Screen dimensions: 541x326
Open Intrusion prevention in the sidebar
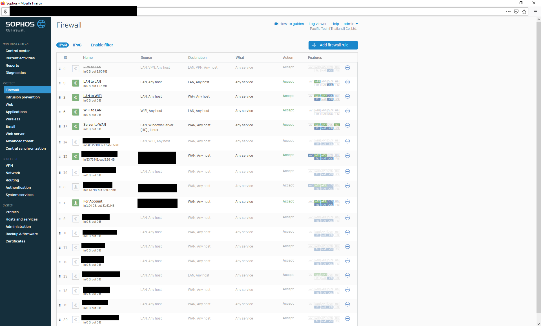(x=23, y=97)
